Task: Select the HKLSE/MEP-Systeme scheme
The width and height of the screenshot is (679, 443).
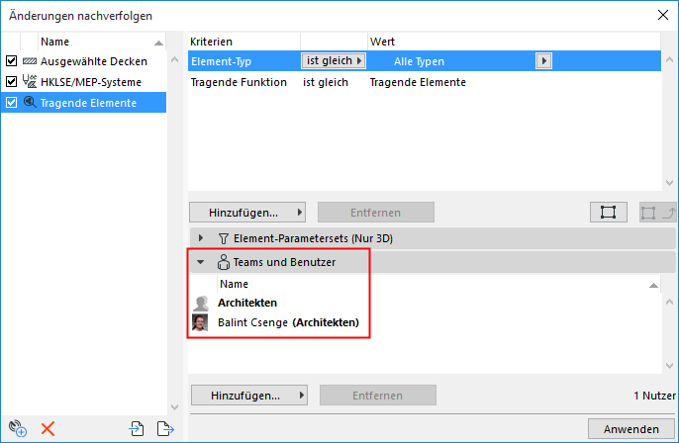Action: tap(91, 82)
